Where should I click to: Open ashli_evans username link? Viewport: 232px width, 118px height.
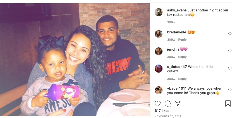tap(177, 10)
